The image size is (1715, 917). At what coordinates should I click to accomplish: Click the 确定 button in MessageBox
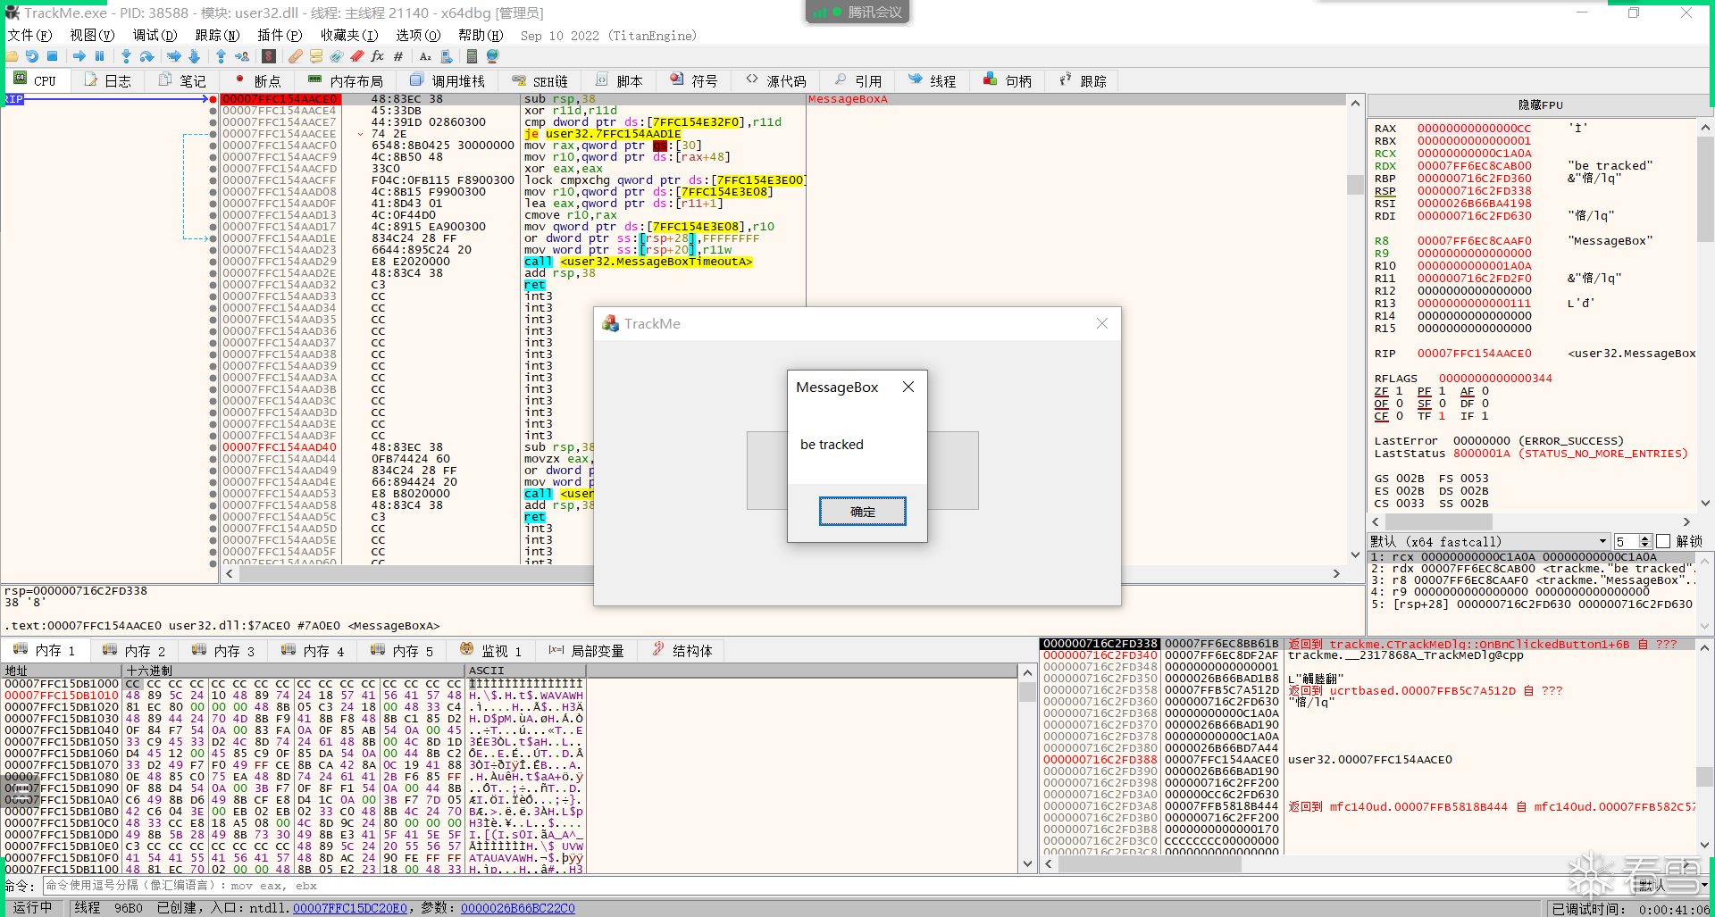[862, 512]
